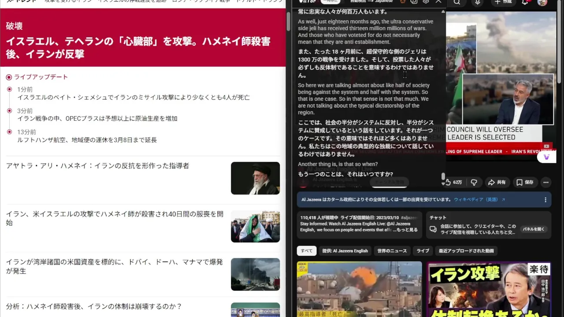Click the #aljazeera hashtag
The height and width of the screenshot is (317, 564).
[x=409, y=217]
